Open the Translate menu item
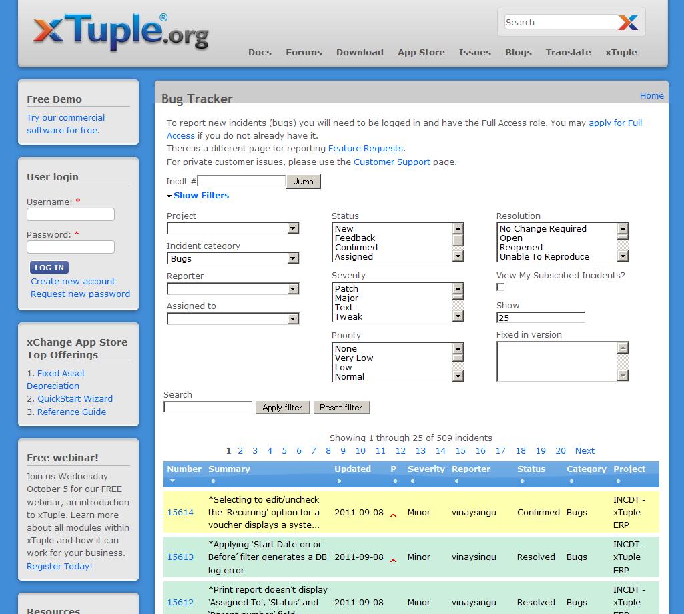The height and width of the screenshot is (614, 684). [569, 52]
